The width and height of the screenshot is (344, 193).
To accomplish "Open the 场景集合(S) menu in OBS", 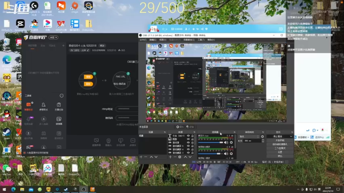I will pos(189,40).
